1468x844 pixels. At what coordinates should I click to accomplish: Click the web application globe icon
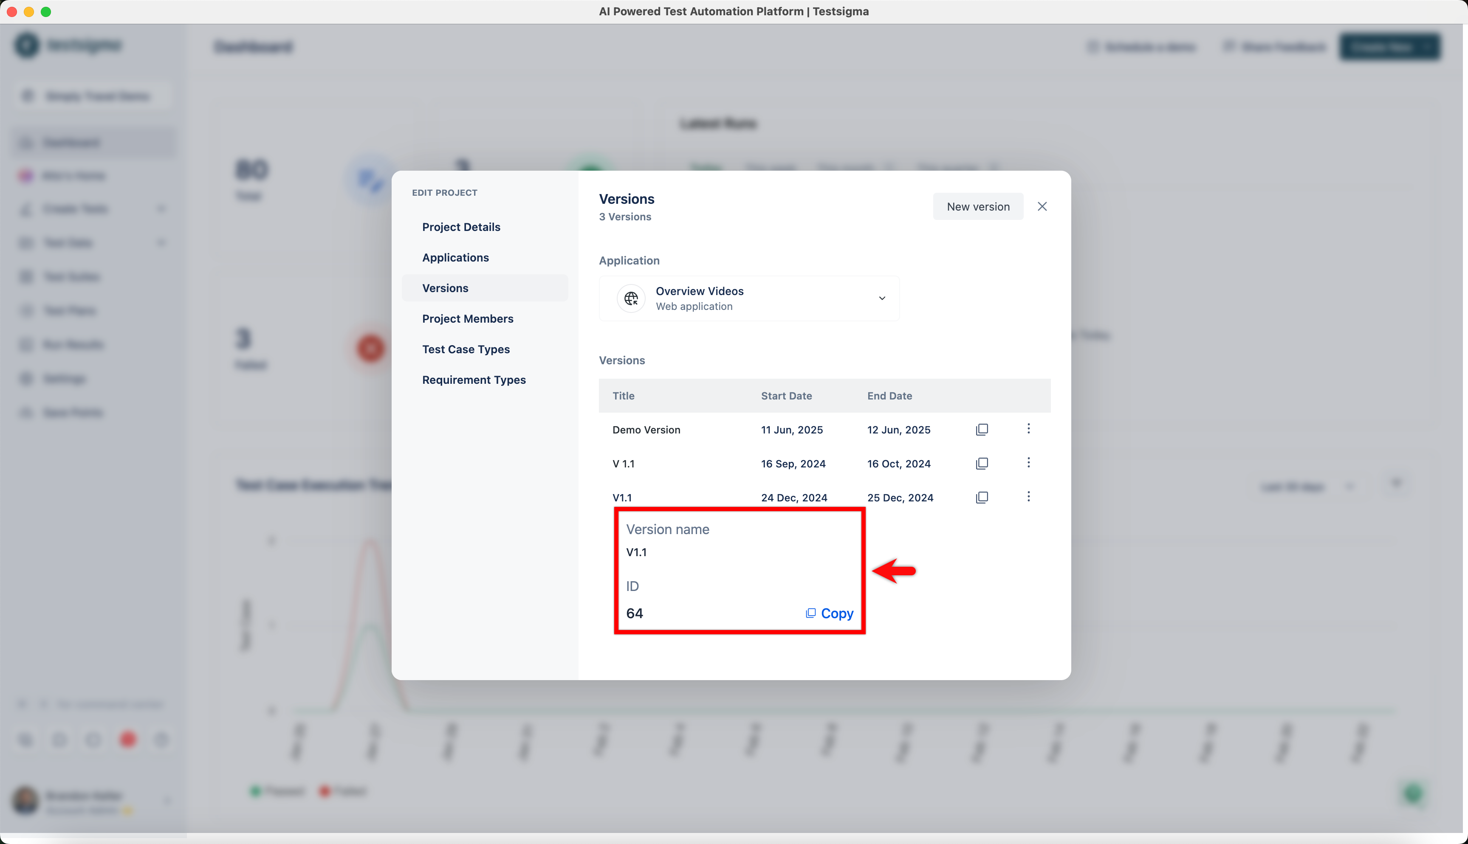(x=631, y=298)
